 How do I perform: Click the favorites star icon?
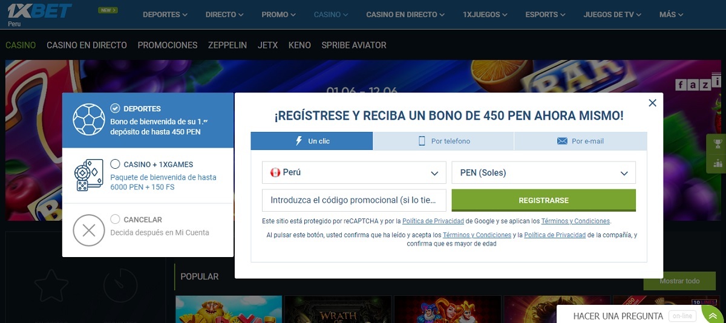pyautogui.click(x=52, y=284)
